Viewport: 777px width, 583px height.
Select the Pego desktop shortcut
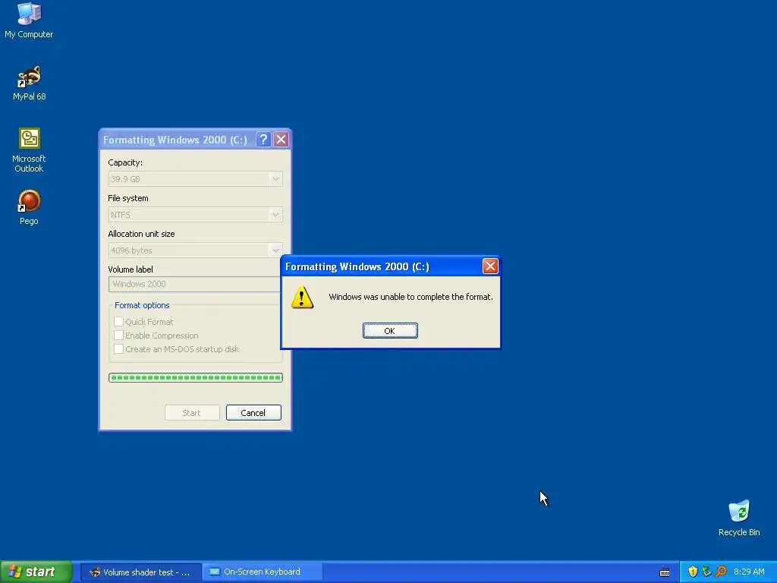click(29, 207)
